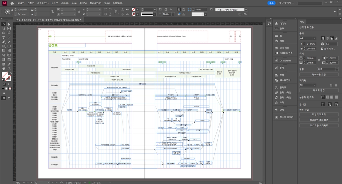The height and width of the screenshot is (184, 342).
Task: Click the add new page icon
Action: coord(331,85)
